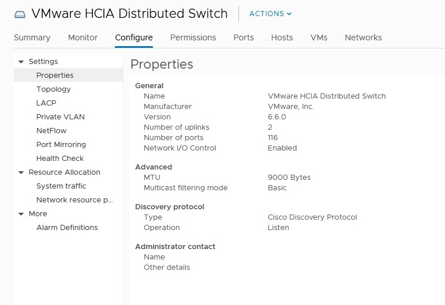Click the Settings section label
The height and width of the screenshot is (305, 445).
point(43,62)
